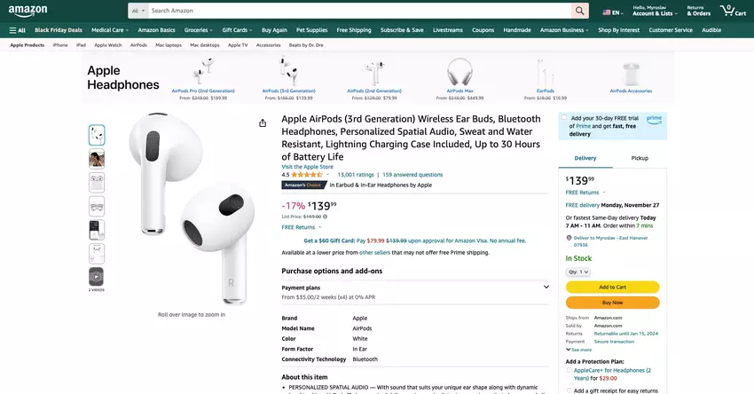Switch to the Pickup tab
The width and height of the screenshot is (754, 394).
(639, 158)
